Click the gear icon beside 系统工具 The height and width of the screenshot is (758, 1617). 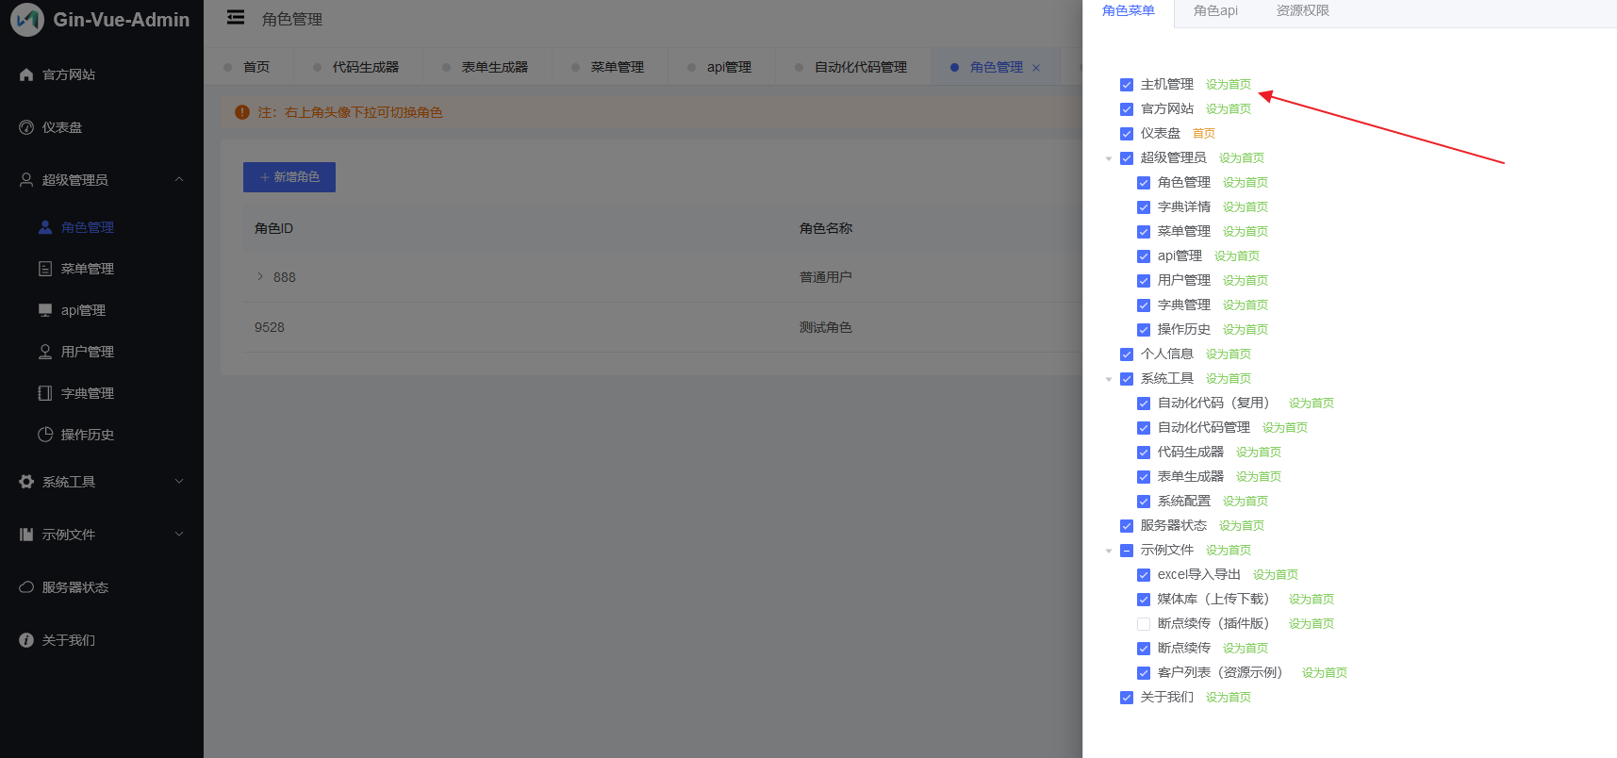pos(26,482)
